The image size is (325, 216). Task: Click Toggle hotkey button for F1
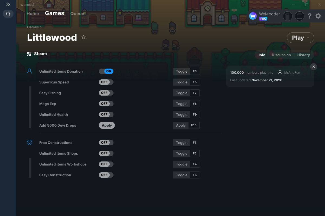186,143
